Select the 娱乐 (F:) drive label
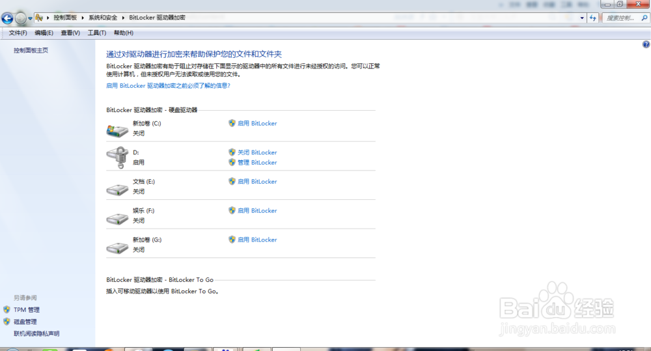The image size is (651, 351). (x=144, y=210)
